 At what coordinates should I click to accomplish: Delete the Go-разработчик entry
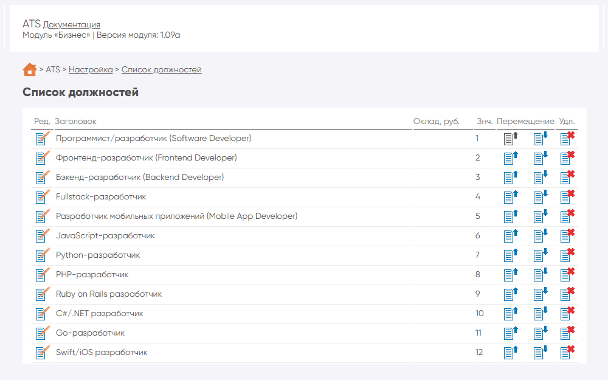tap(567, 333)
